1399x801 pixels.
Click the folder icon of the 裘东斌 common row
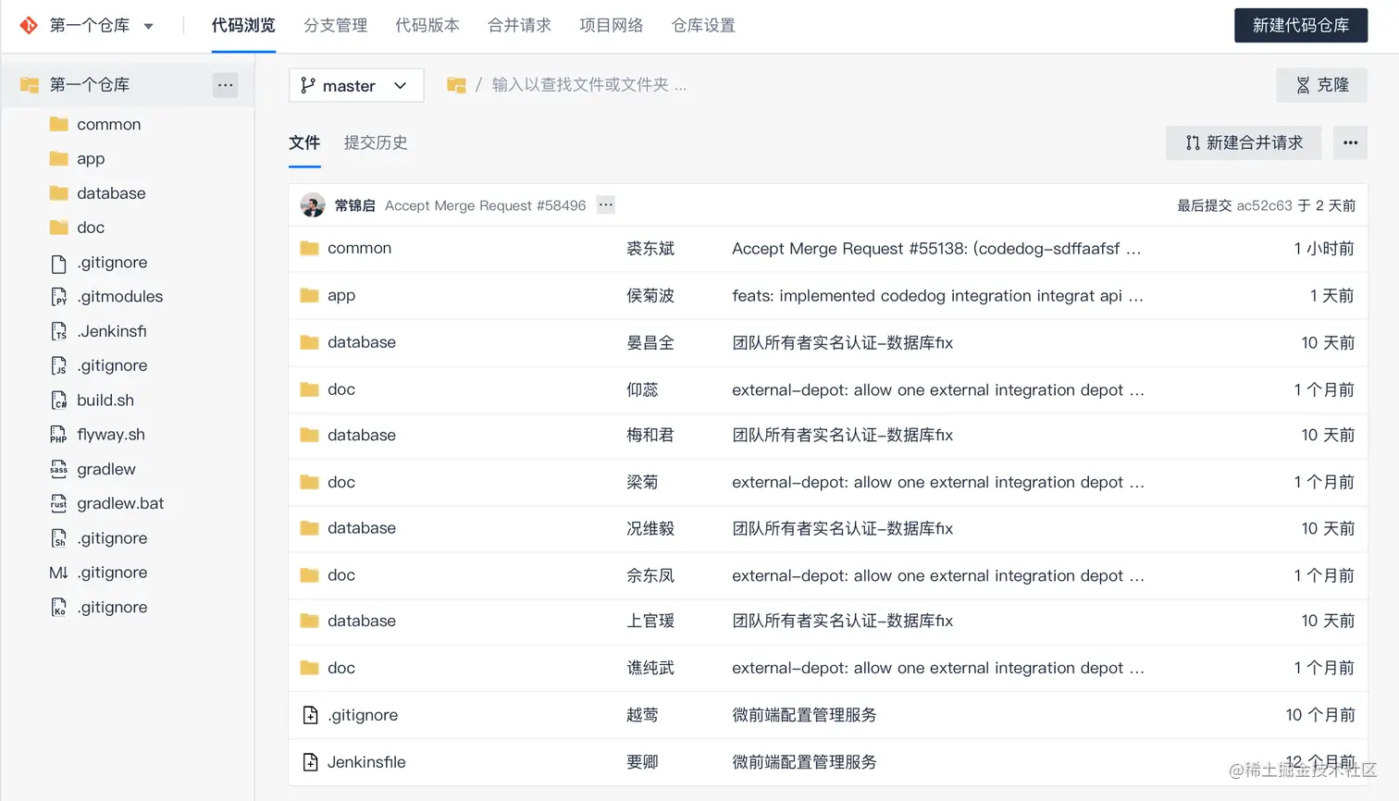pos(309,248)
